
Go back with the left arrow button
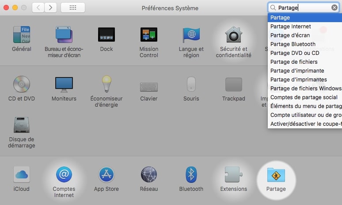(38, 8)
